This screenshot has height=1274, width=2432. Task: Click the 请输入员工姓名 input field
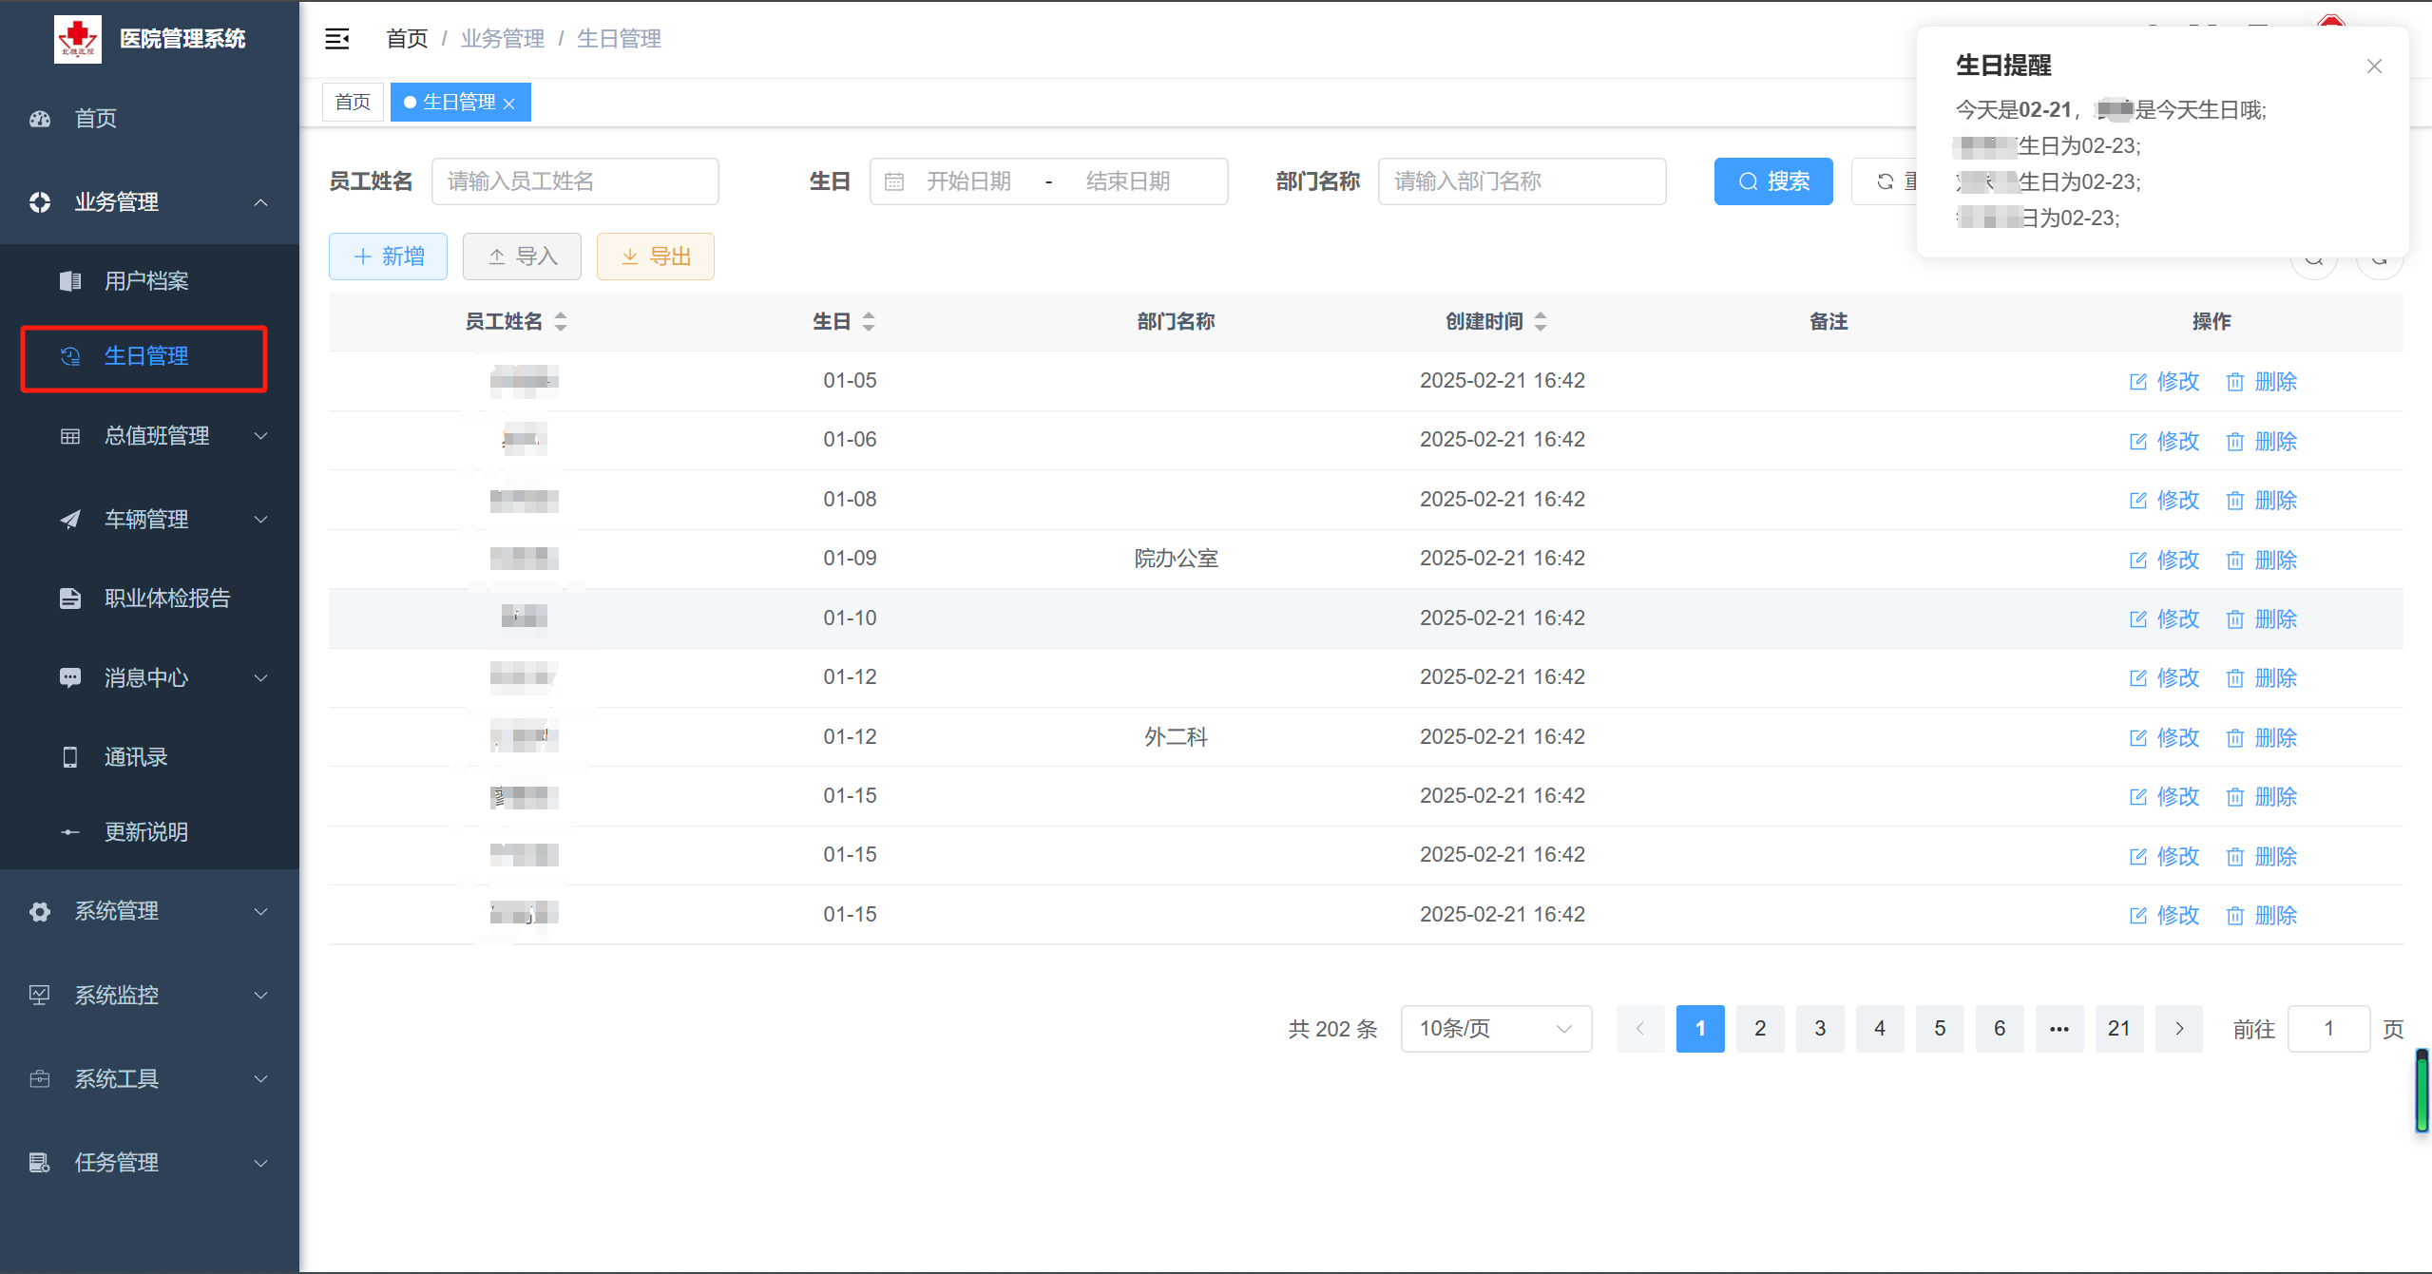[574, 181]
